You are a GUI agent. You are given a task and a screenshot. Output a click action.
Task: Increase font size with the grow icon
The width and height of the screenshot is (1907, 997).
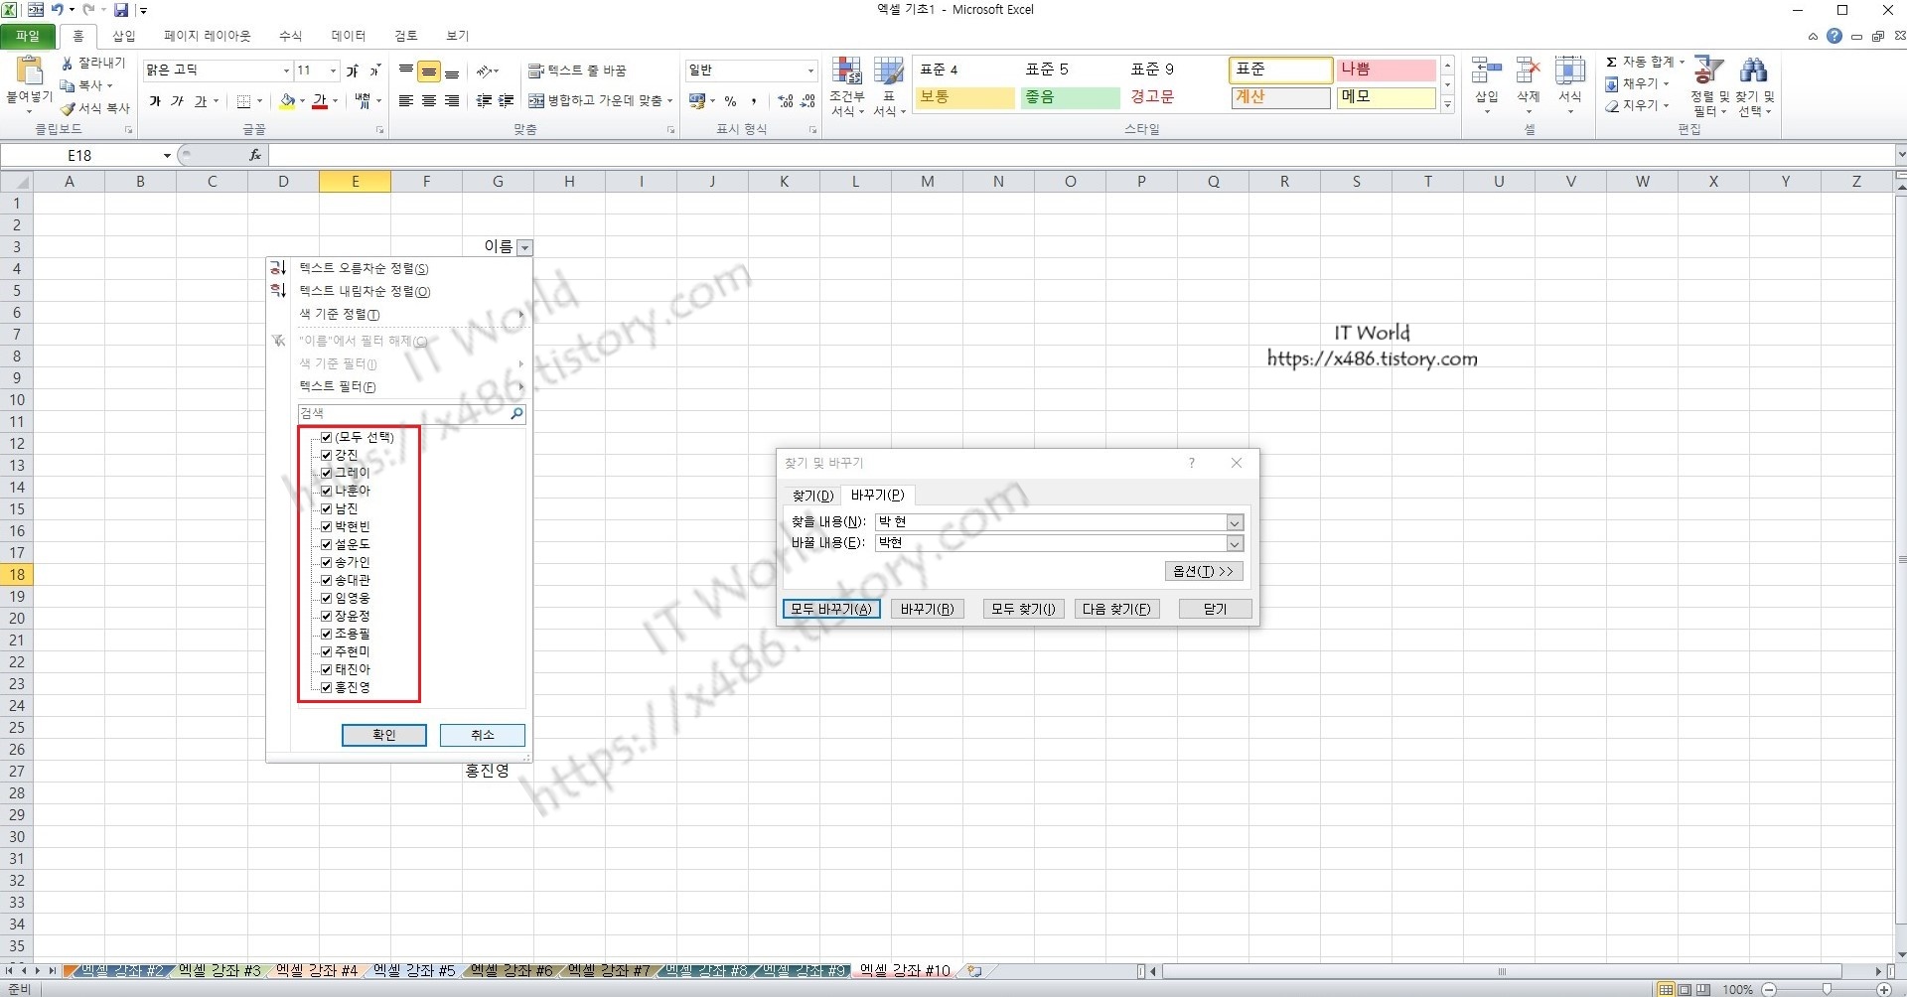point(352,71)
